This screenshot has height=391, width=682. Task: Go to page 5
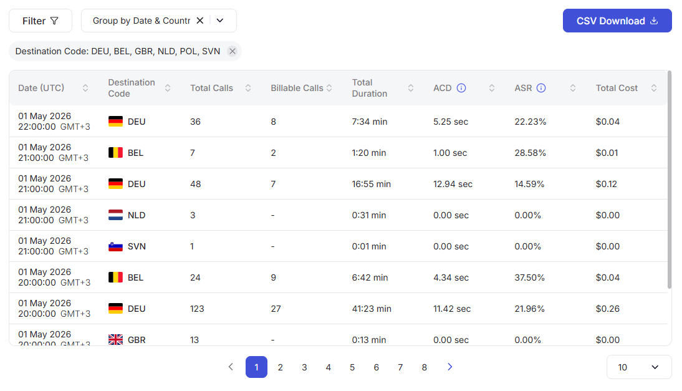[x=352, y=367]
